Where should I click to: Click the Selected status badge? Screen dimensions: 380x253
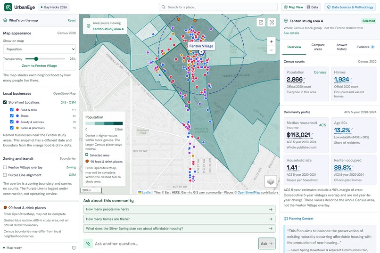(369, 21)
